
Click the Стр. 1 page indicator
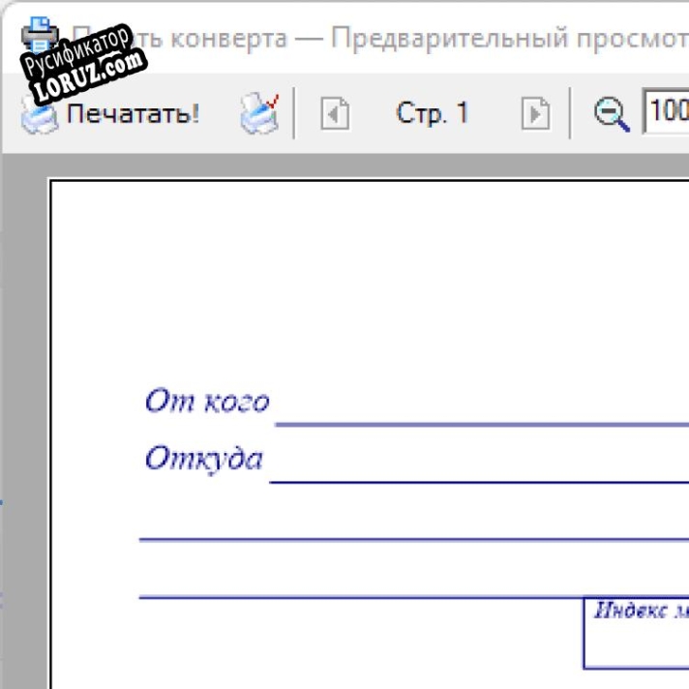coord(433,113)
